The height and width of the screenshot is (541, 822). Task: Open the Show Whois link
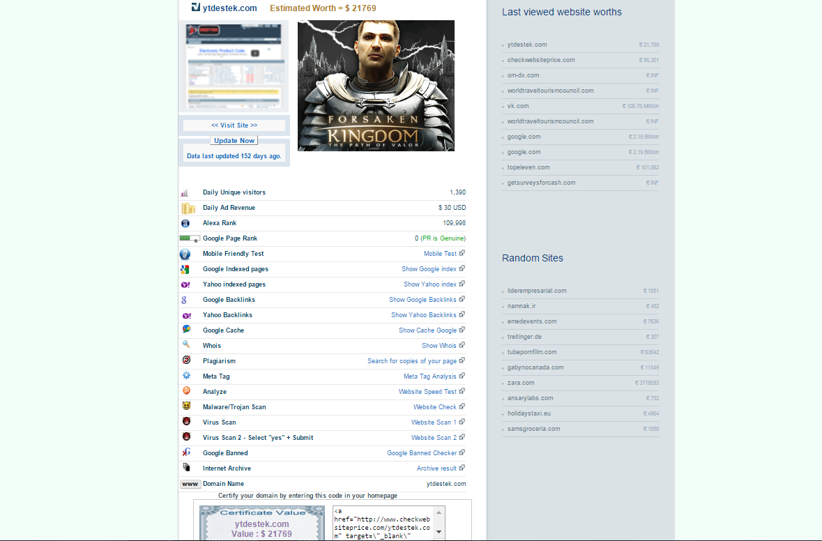click(439, 346)
